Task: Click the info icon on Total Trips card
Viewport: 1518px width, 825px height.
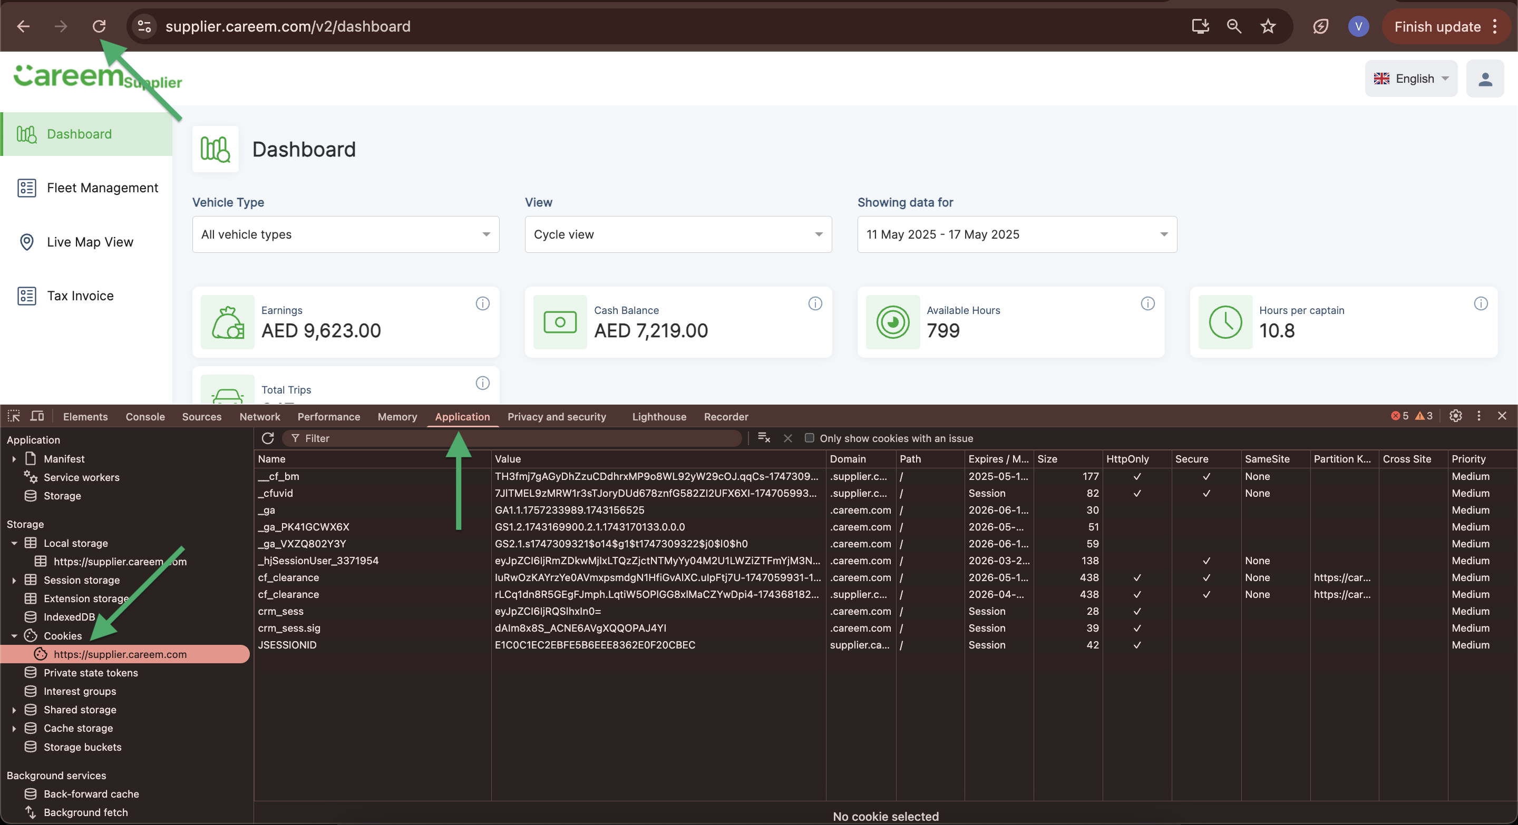Action: point(482,383)
